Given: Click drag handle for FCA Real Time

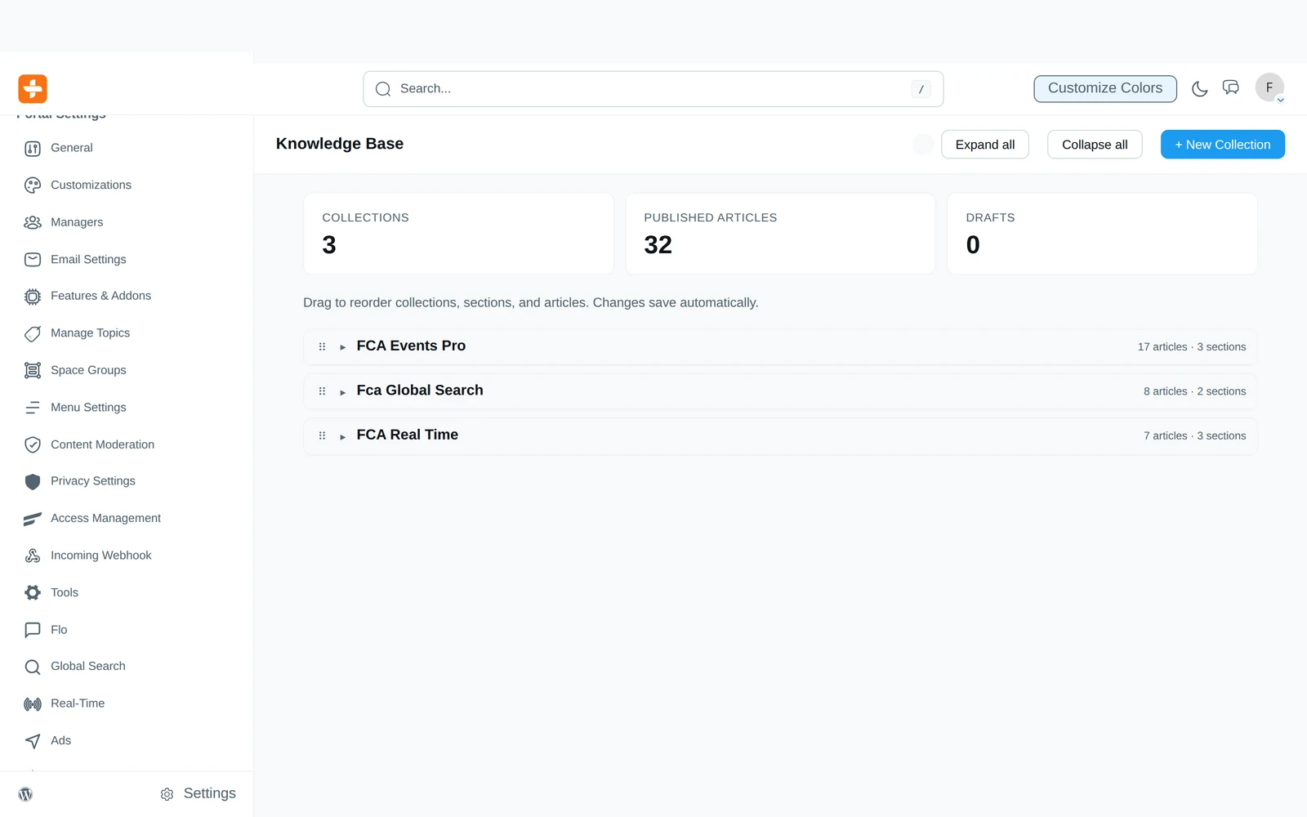Looking at the screenshot, I should (x=322, y=436).
